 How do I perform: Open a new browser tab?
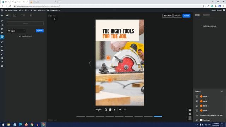tap(60, 2)
